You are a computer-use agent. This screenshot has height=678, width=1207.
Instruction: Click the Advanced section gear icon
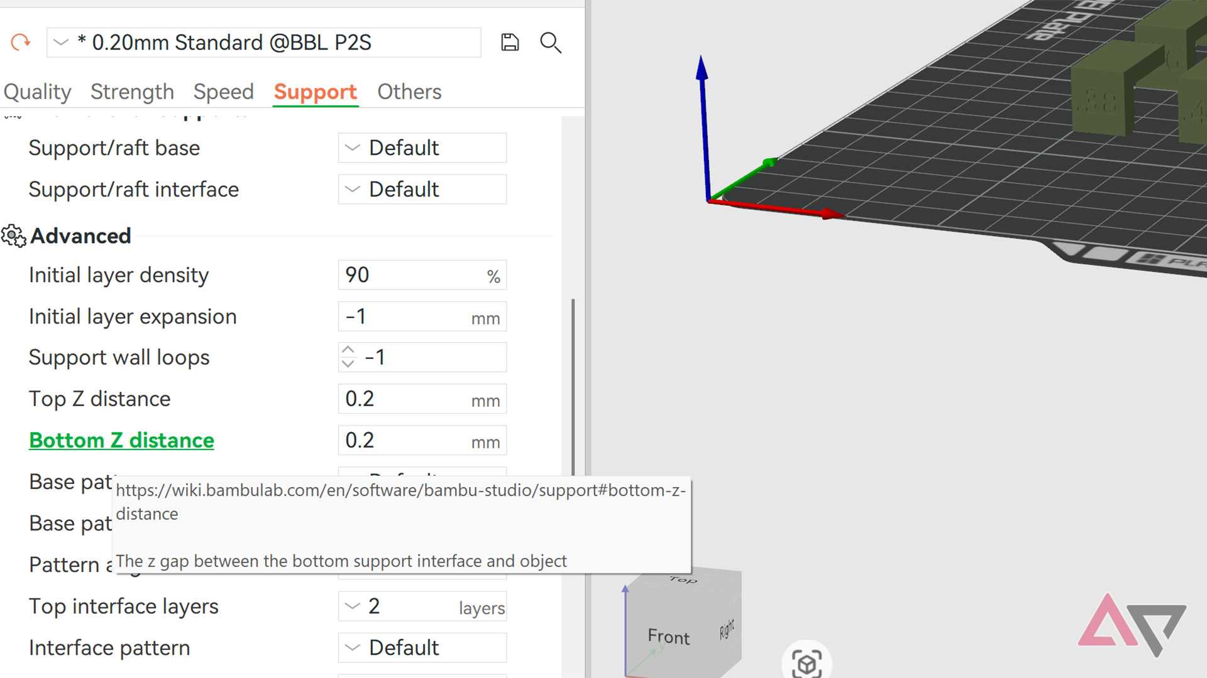[13, 236]
